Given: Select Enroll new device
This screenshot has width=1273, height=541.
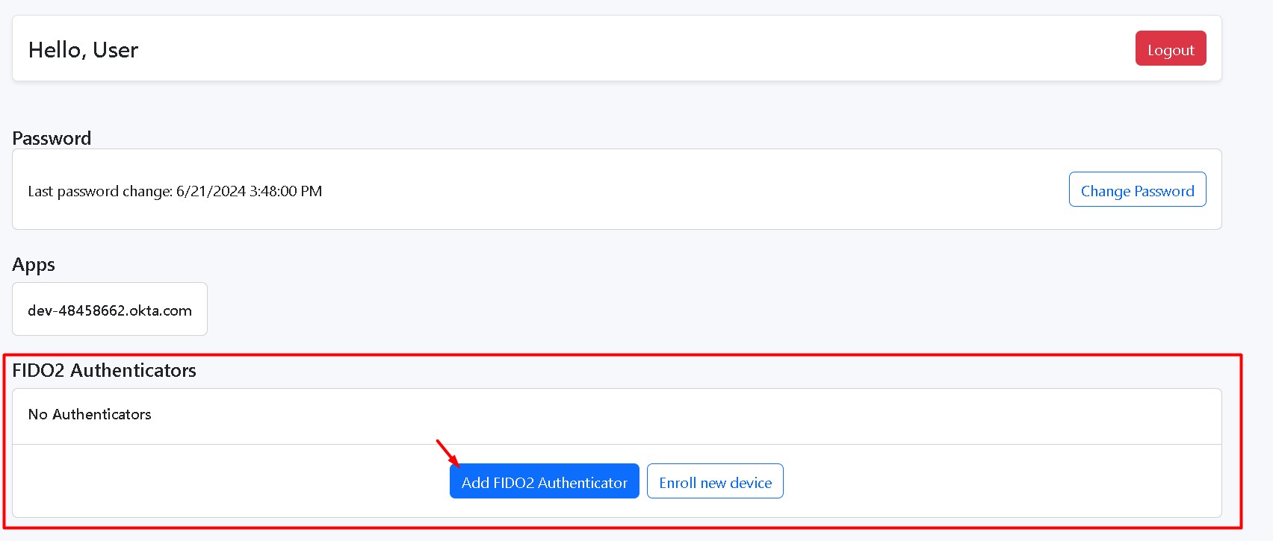Looking at the screenshot, I should coord(715,481).
